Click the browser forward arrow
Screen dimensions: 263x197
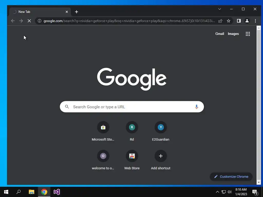click(x=21, y=21)
